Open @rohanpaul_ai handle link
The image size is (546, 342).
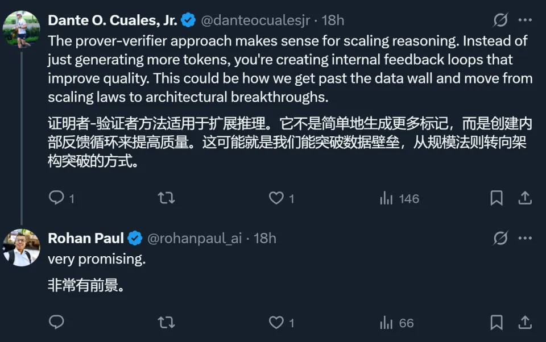tap(195, 238)
